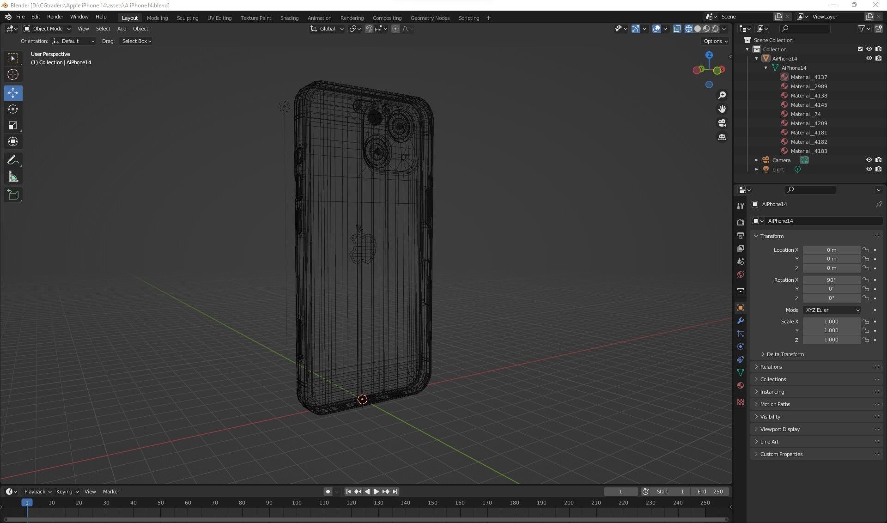Viewport: 887px width, 523px height.
Task: Click the AiPhone14 object name field
Action: point(824,221)
